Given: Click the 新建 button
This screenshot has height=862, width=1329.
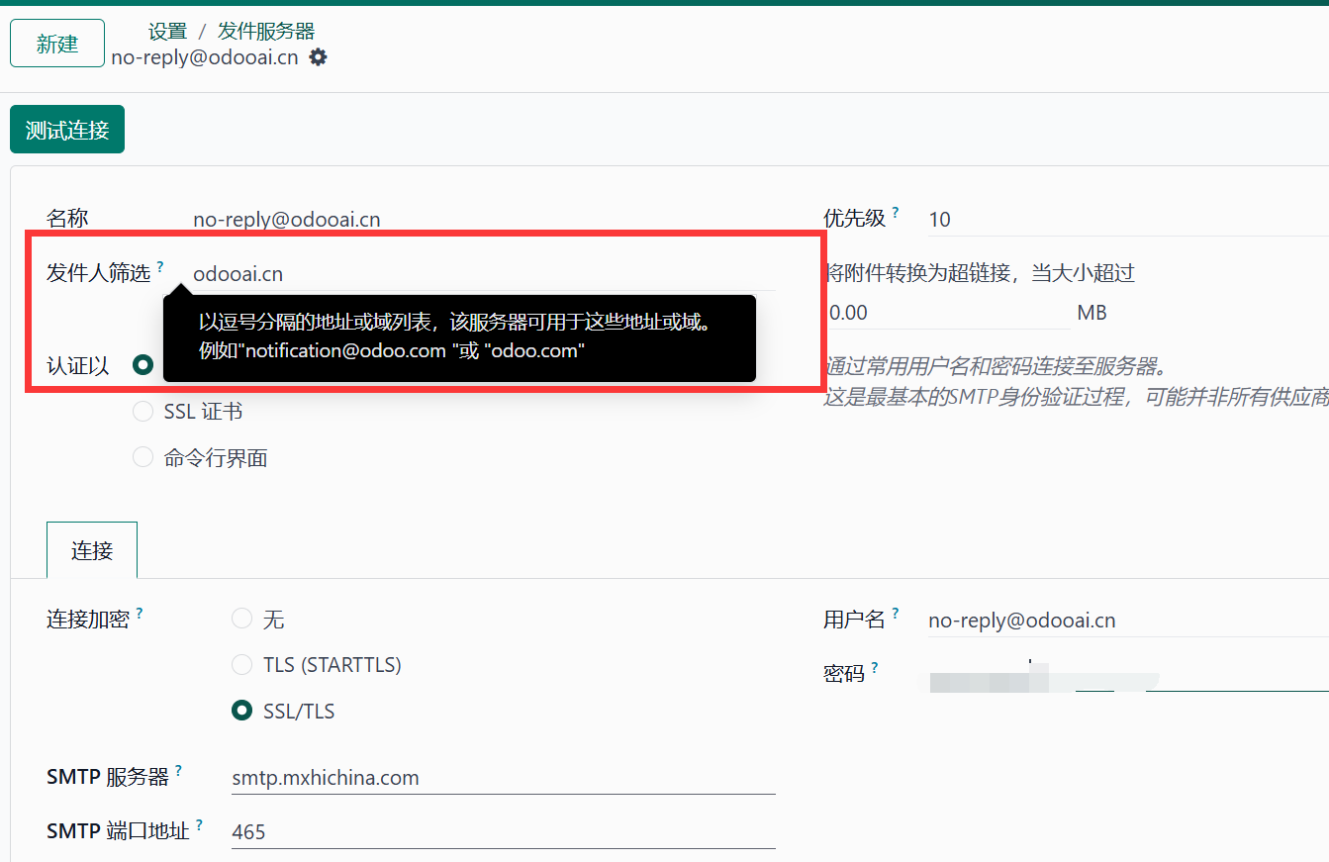Looking at the screenshot, I should point(57,44).
